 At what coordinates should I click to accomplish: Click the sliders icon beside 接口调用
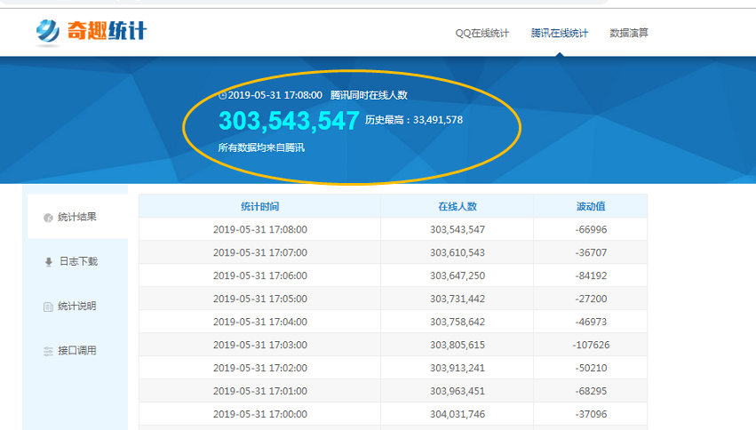48,352
